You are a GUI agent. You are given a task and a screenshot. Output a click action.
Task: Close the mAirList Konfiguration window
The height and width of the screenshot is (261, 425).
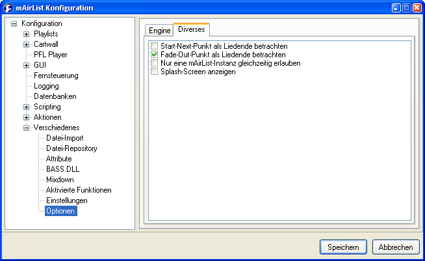tap(417, 8)
